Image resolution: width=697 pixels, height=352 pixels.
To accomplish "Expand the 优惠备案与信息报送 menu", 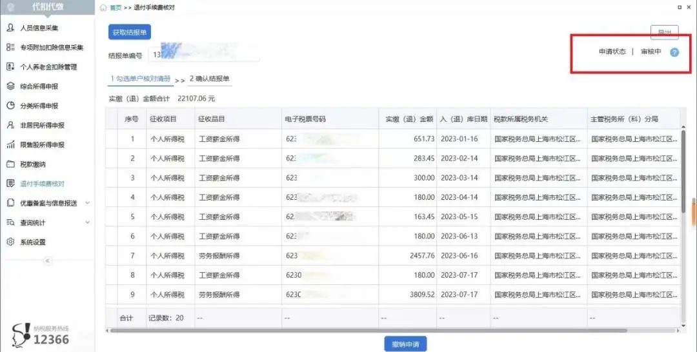I will click(x=87, y=203).
